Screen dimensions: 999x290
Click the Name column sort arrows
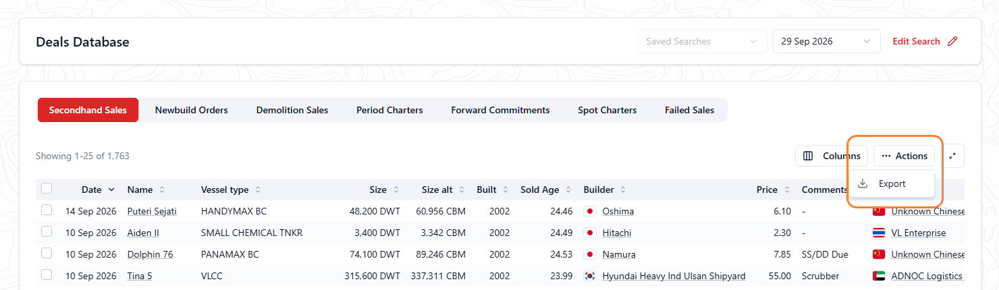162,190
